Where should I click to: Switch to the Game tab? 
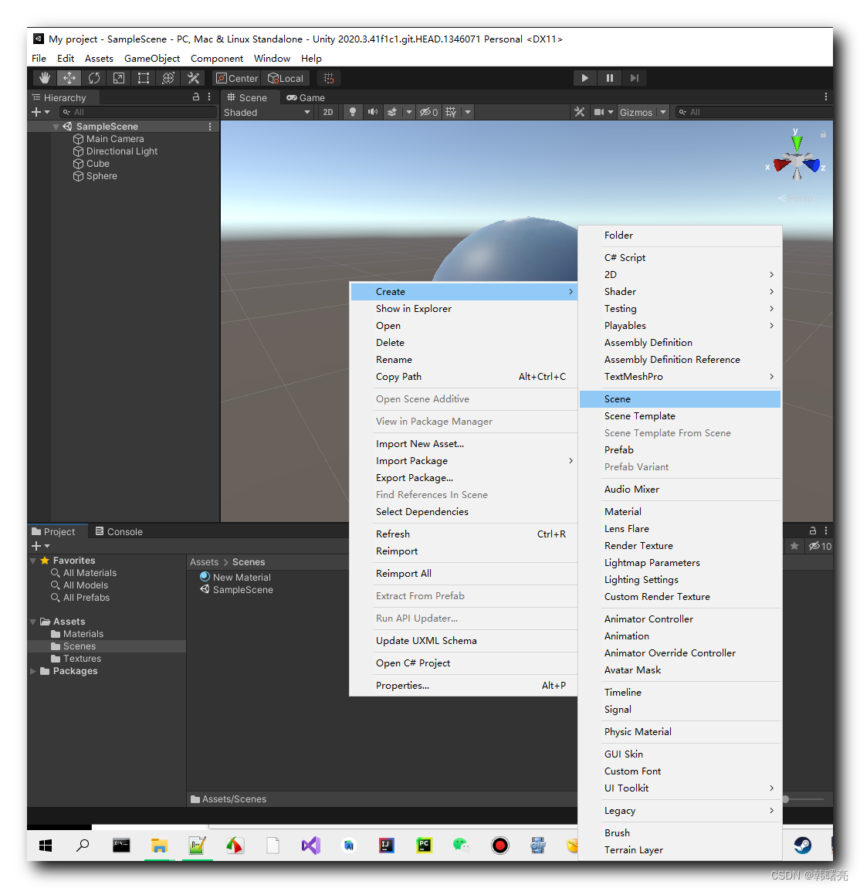tap(306, 97)
